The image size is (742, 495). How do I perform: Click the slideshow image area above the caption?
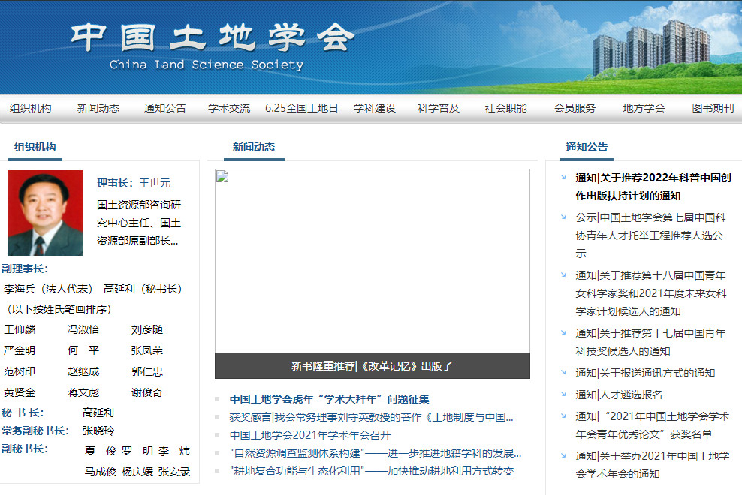[x=373, y=261]
